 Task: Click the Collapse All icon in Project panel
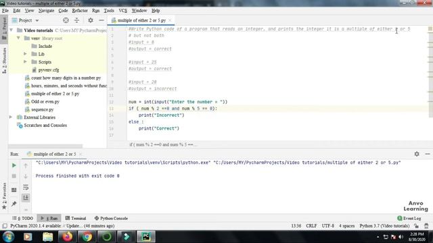tap(76, 20)
